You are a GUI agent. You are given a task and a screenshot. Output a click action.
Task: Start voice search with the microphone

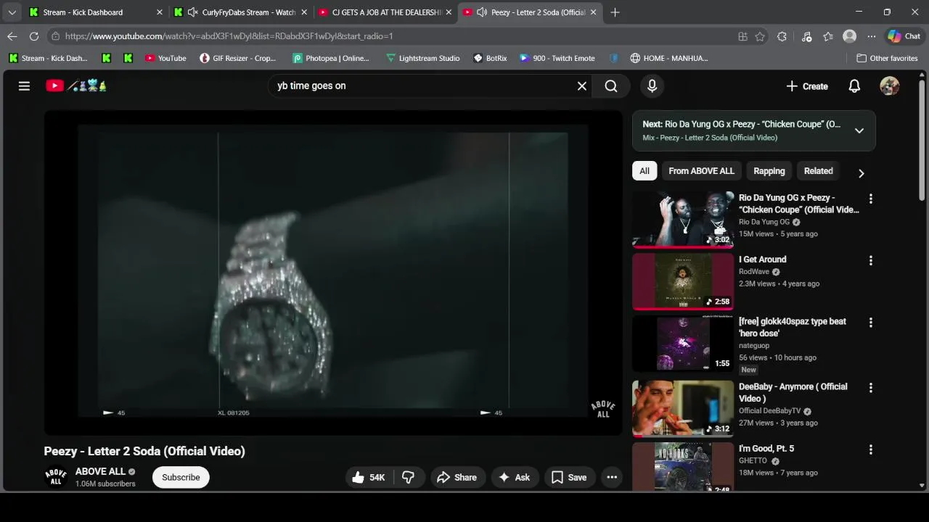652,86
